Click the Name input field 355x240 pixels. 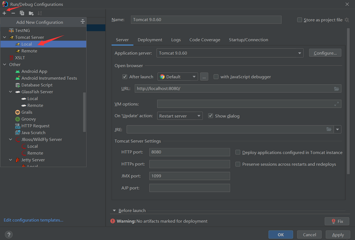click(206, 20)
